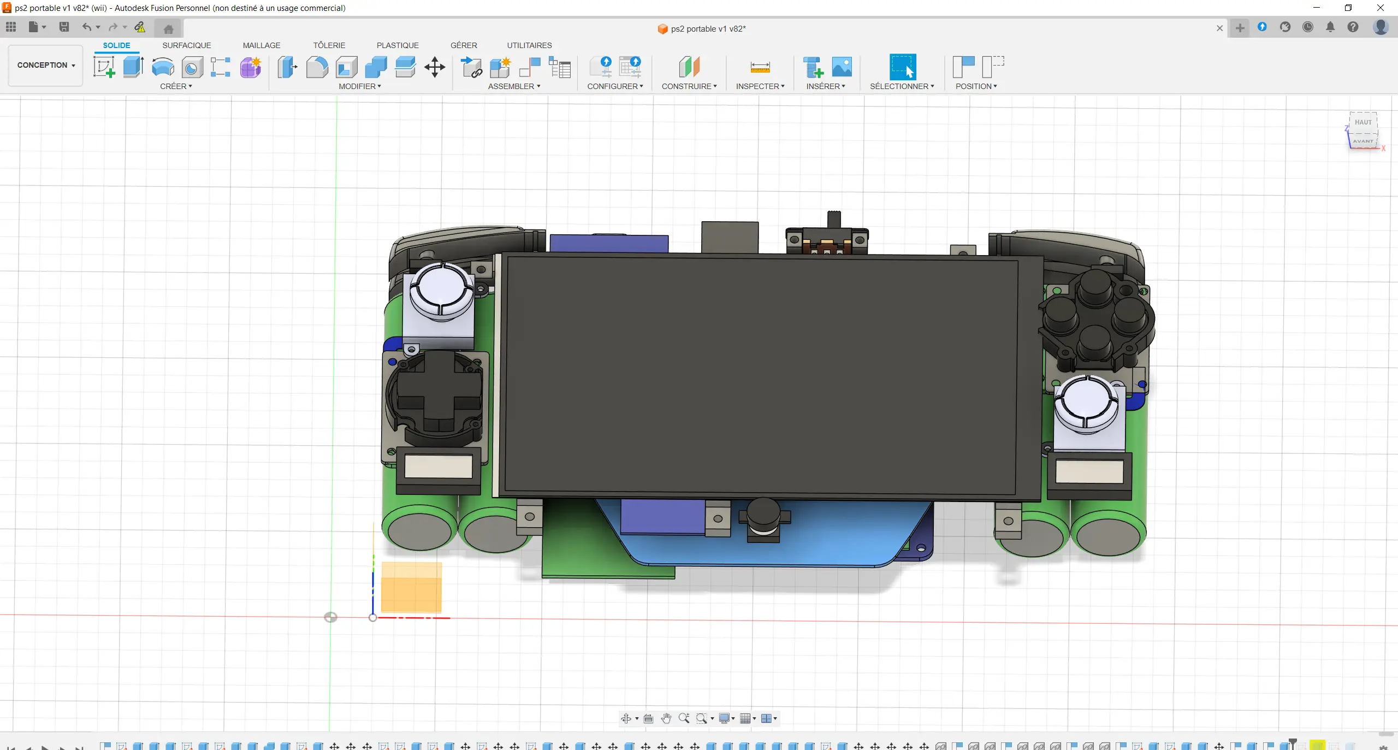
Task: Expand the POSITION menu
Action: coord(976,86)
